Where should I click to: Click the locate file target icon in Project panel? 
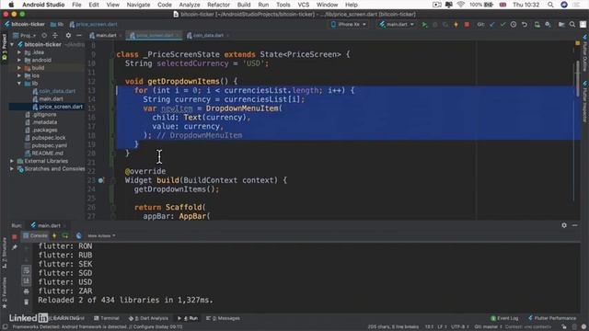pyautogui.click(x=44, y=35)
